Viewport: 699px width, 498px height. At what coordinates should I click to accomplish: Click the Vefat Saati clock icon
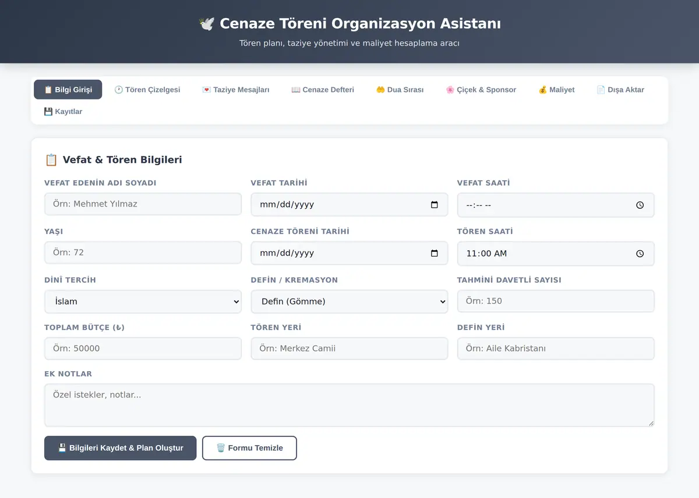(640, 205)
